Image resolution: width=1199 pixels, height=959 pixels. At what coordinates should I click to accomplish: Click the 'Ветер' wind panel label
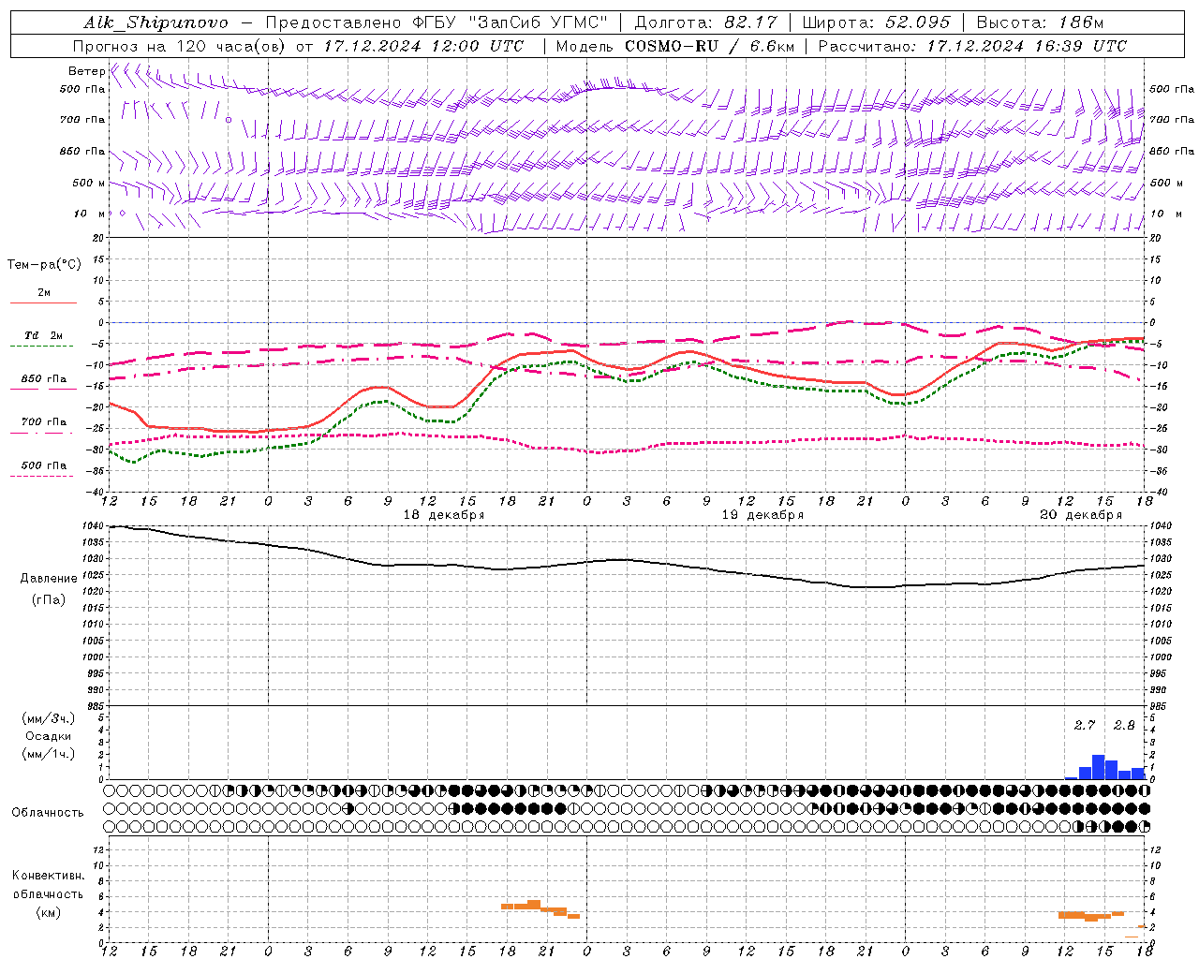(87, 71)
